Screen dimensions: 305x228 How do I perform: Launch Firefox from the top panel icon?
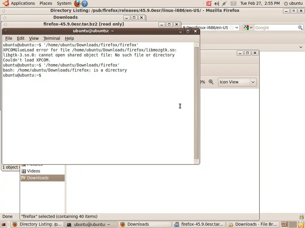[x=77, y=3]
